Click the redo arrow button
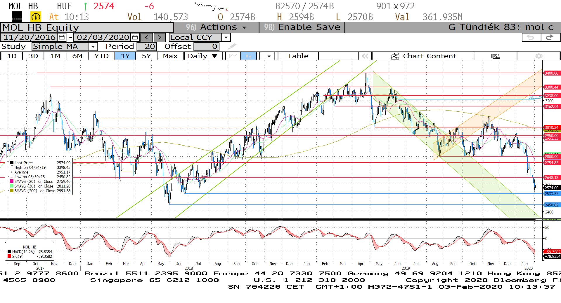The image size is (561, 303). pyautogui.click(x=550, y=37)
